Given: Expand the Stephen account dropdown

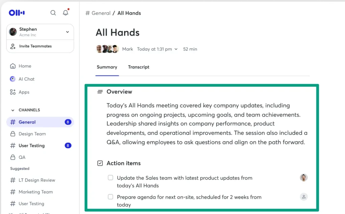Looking at the screenshot, I should point(67,31).
